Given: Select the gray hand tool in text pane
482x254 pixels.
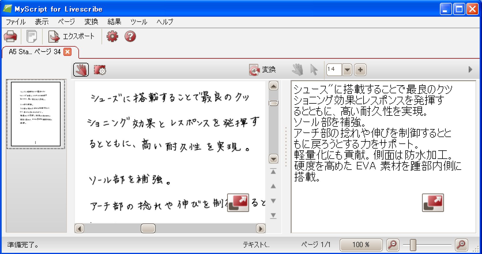Looking at the screenshot, I should [x=298, y=70].
